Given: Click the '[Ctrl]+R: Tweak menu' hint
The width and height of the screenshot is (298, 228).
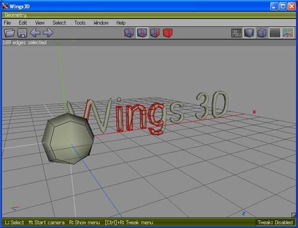Looking at the screenshot, I should [129, 222].
